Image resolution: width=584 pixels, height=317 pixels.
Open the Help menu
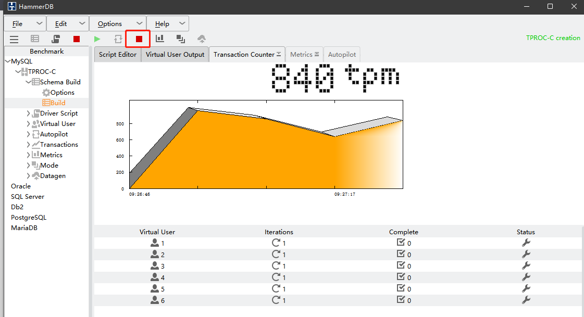pos(168,24)
